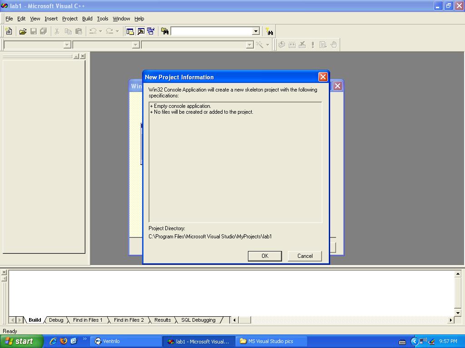Open the Redo history dropdown arrow
This screenshot has width=465, height=348.
click(117, 31)
